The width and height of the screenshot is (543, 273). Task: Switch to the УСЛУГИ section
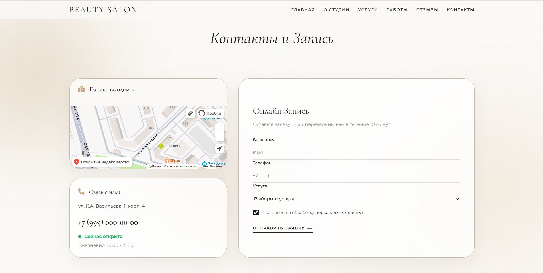click(367, 9)
